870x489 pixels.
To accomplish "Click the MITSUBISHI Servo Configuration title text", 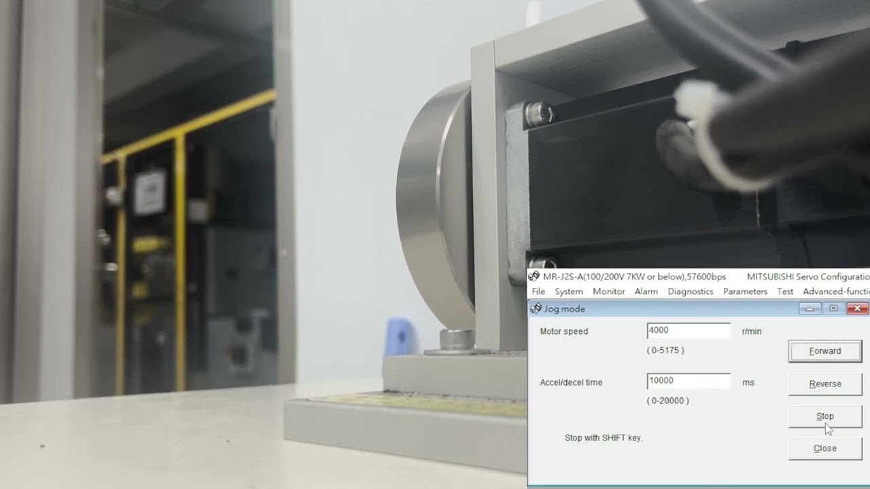I will (x=808, y=276).
